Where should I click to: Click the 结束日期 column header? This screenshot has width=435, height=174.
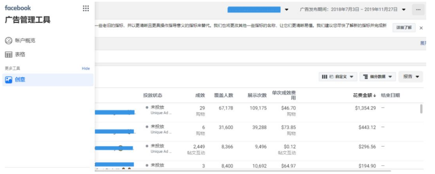pos(390,95)
